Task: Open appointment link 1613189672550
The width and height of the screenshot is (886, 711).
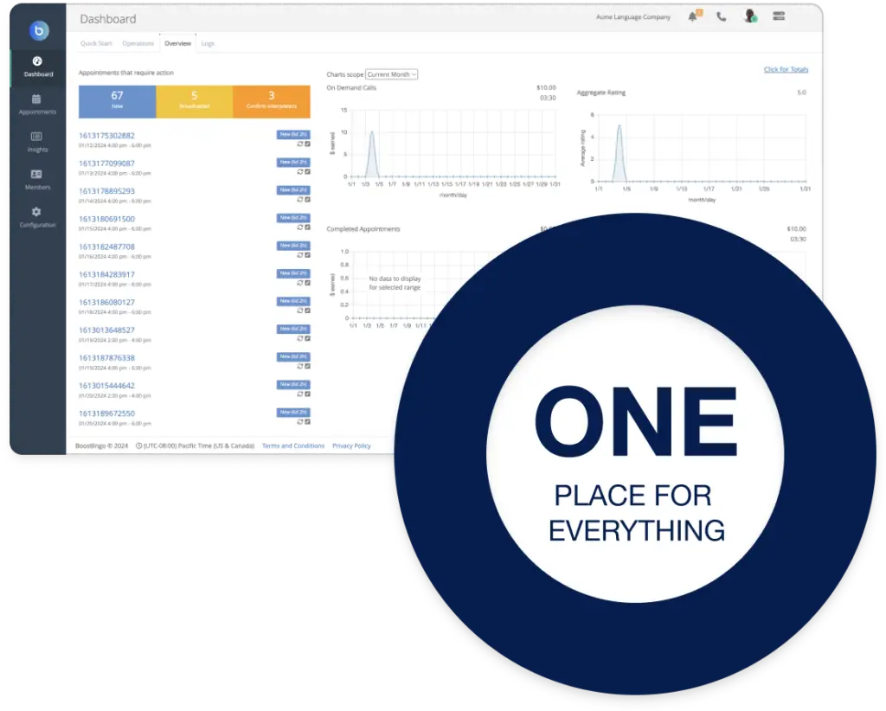Action: [x=106, y=413]
